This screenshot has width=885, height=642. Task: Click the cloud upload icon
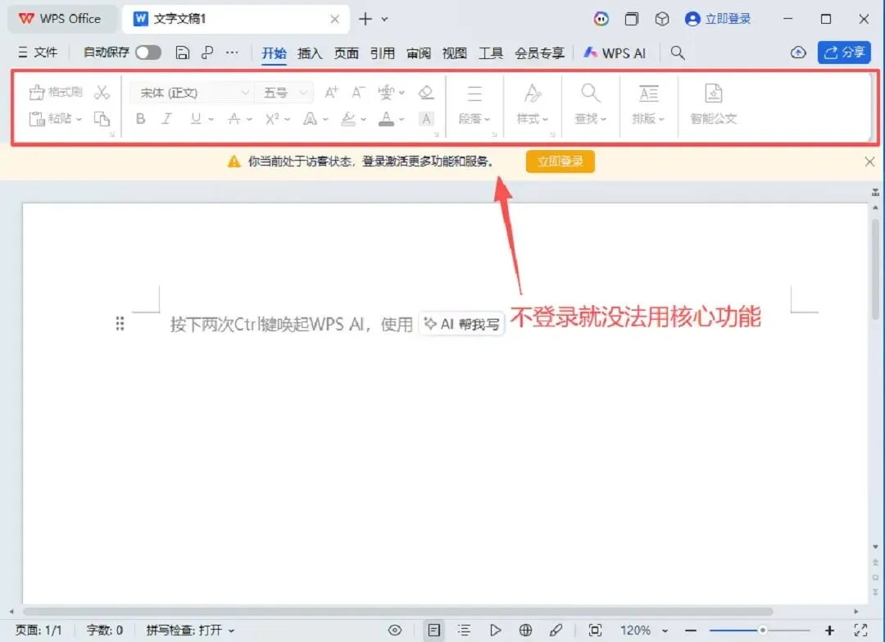pyautogui.click(x=797, y=52)
